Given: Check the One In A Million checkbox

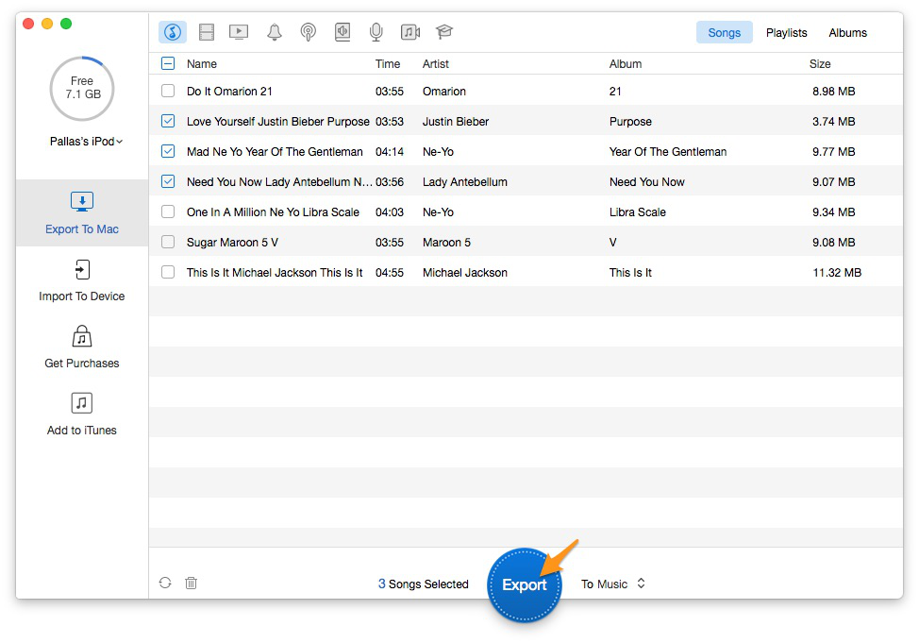Looking at the screenshot, I should coord(168,212).
